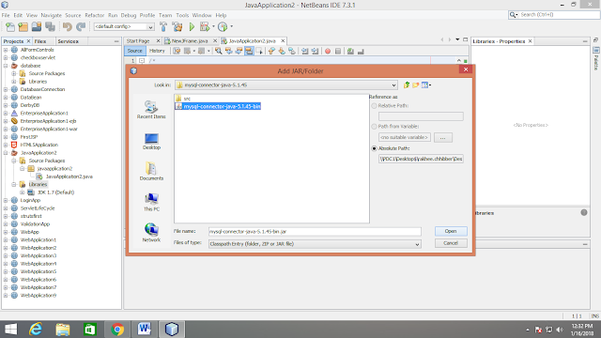The image size is (601, 338).
Task: Open Chrome from taskbar
Action: tap(117, 330)
